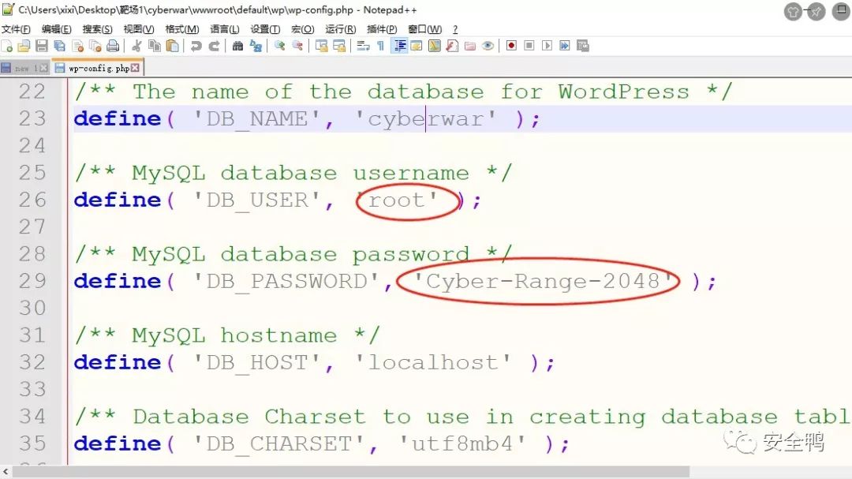Click the Zoom In magnifier icon
852x479 pixels.
point(279,47)
